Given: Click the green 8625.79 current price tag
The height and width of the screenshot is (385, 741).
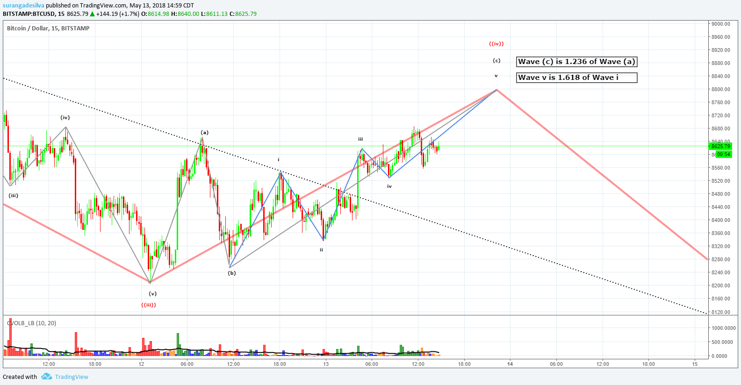Looking at the screenshot, I should click(720, 147).
